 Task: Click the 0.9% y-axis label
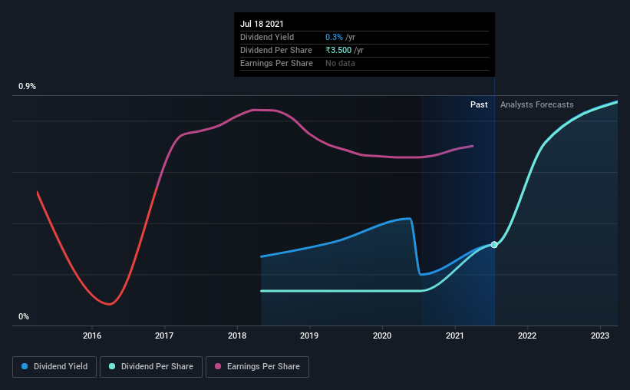(x=27, y=87)
